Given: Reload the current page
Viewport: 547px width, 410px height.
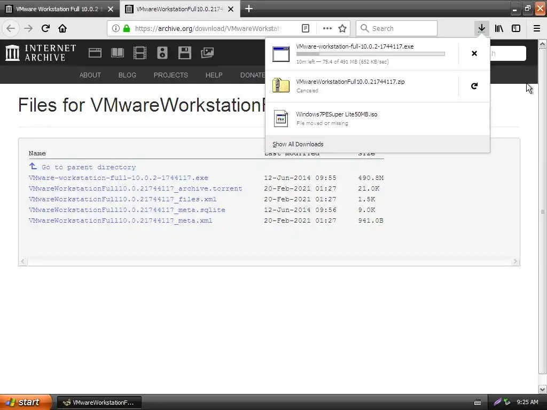Looking at the screenshot, I should point(45,28).
